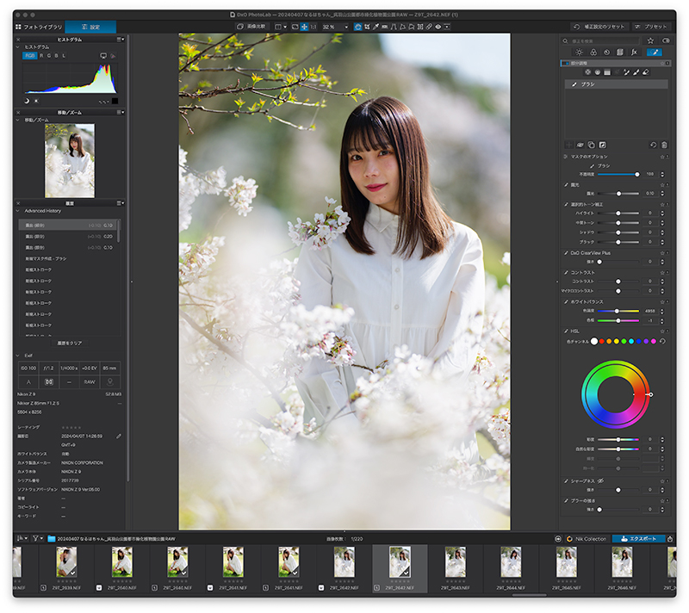This screenshot has width=689, height=613.
Task: Open the Light corrections sun icon tab
Action: pos(579,53)
